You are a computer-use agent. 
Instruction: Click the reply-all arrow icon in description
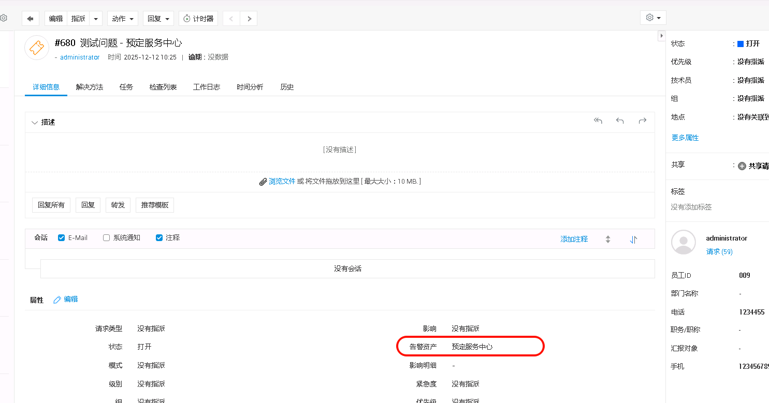tap(598, 121)
